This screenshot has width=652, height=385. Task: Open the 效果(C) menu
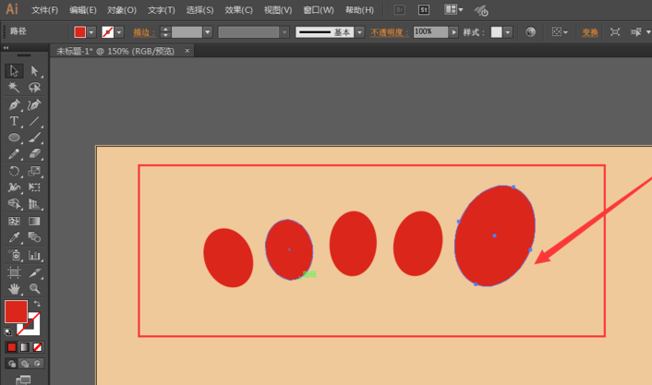[239, 10]
